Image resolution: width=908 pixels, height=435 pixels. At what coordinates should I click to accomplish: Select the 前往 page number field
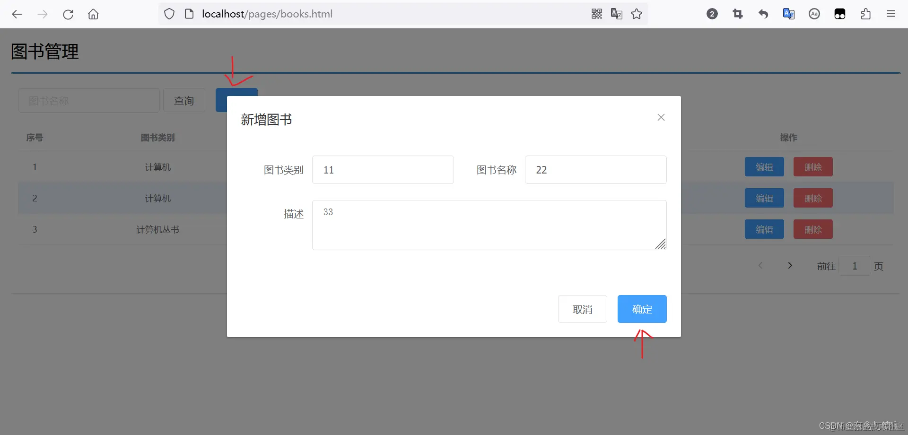[855, 266]
